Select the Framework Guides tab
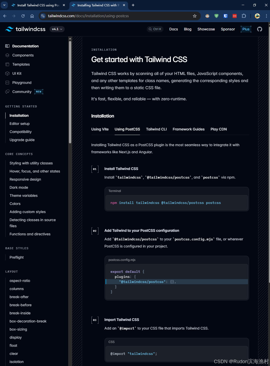The height and width of the screenshot is (366, 270). point(189,129)
